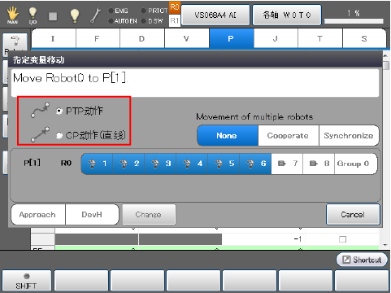Open the I/O light bulb icon

coord(33,15)
